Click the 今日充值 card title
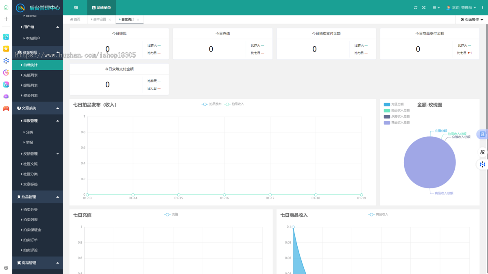 coord(222,34)
